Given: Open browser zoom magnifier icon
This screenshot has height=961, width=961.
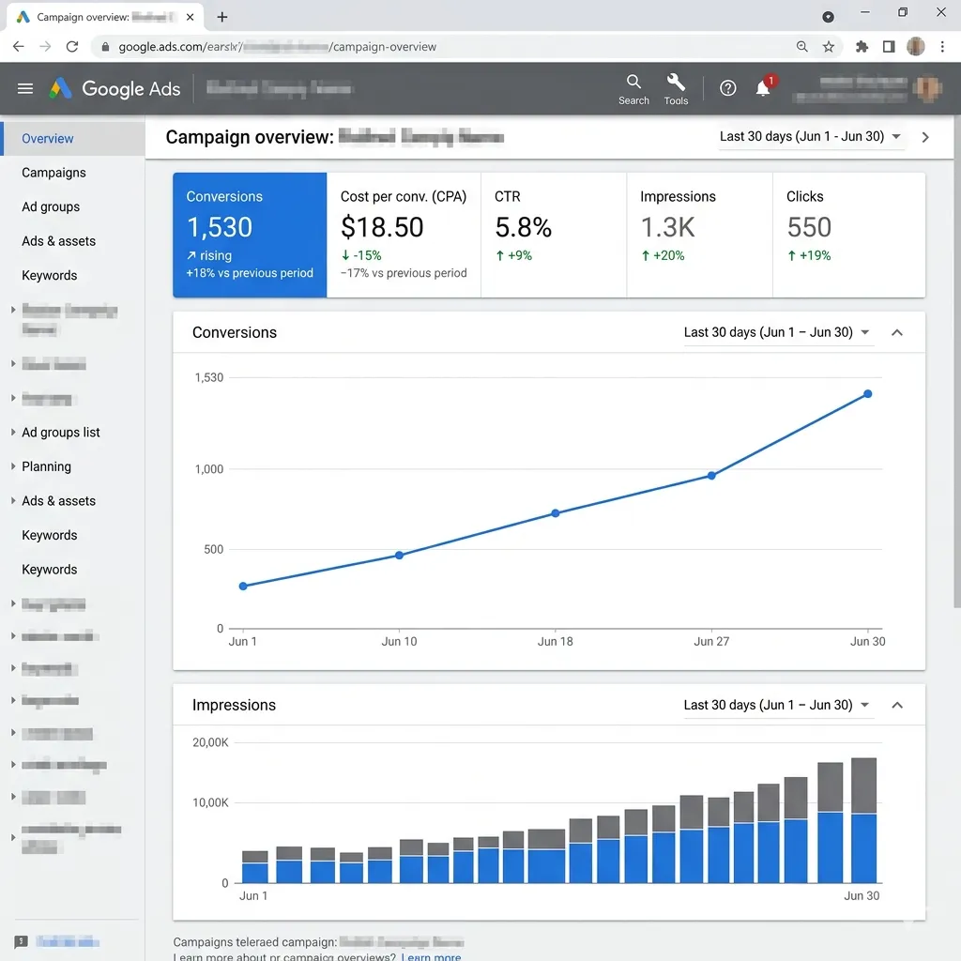Looking at the screenshot, I should [801, 47].
